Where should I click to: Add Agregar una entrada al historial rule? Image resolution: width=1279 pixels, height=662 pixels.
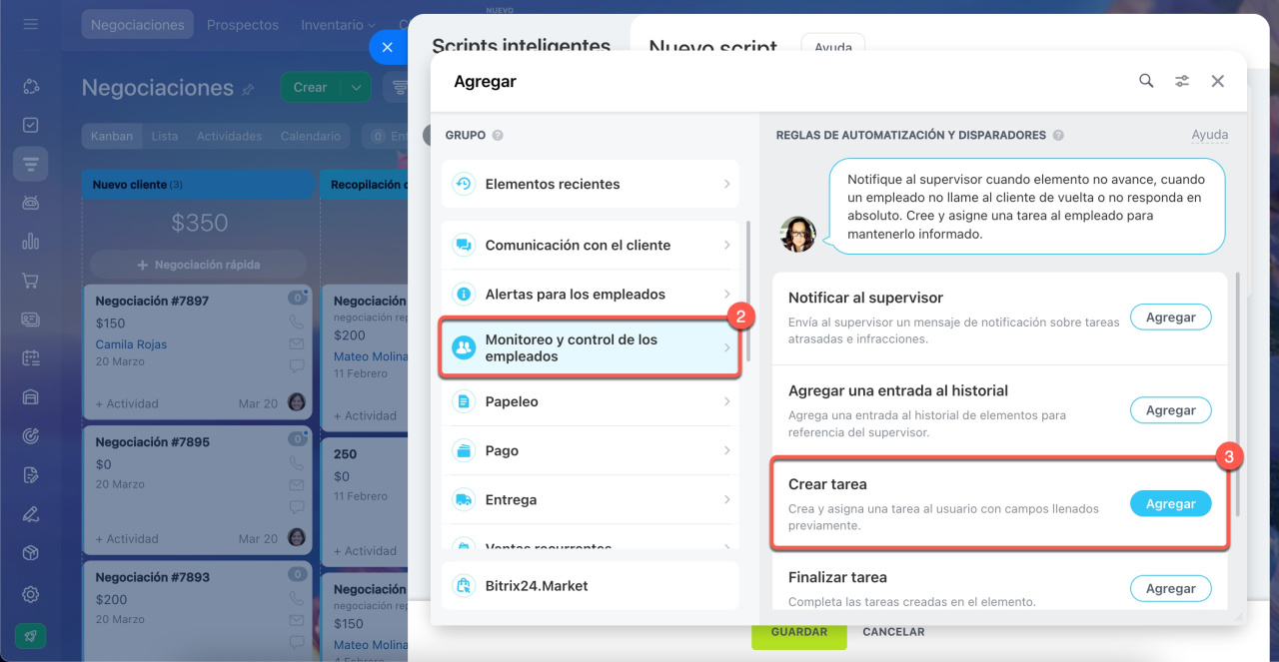pos(1170,409)
